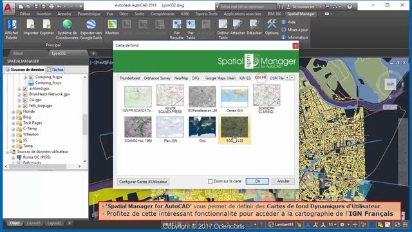
Task: Collapse Sources de données utilisateur node
Action: click(x=7, y=152)
